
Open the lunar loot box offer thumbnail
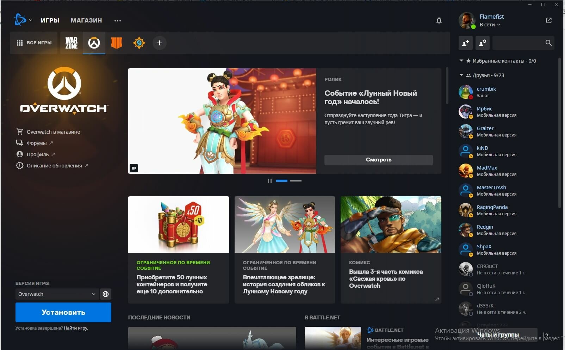coord(179,224)
